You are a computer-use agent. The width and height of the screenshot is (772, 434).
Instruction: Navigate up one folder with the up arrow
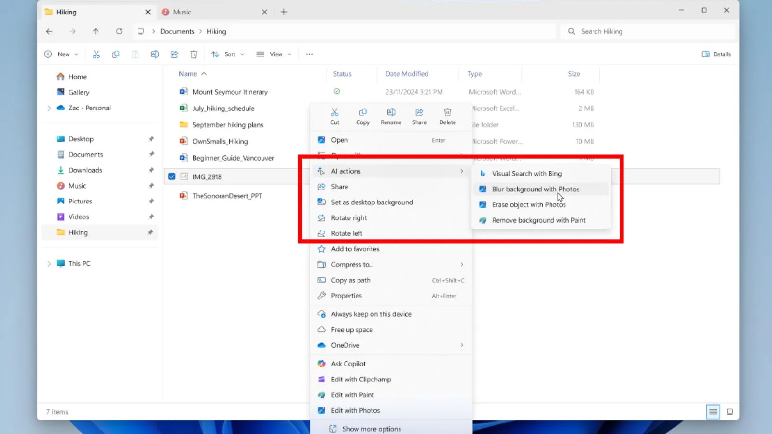pos(96,31)
